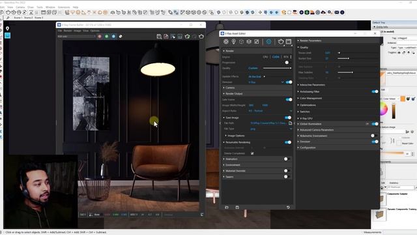Screen dimensions: 417x235
Task: Select the CUDA engine option
Action: point(276,57)
